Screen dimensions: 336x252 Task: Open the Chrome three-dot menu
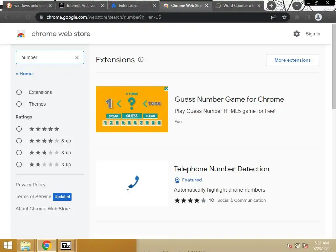[x=329, y=17]
